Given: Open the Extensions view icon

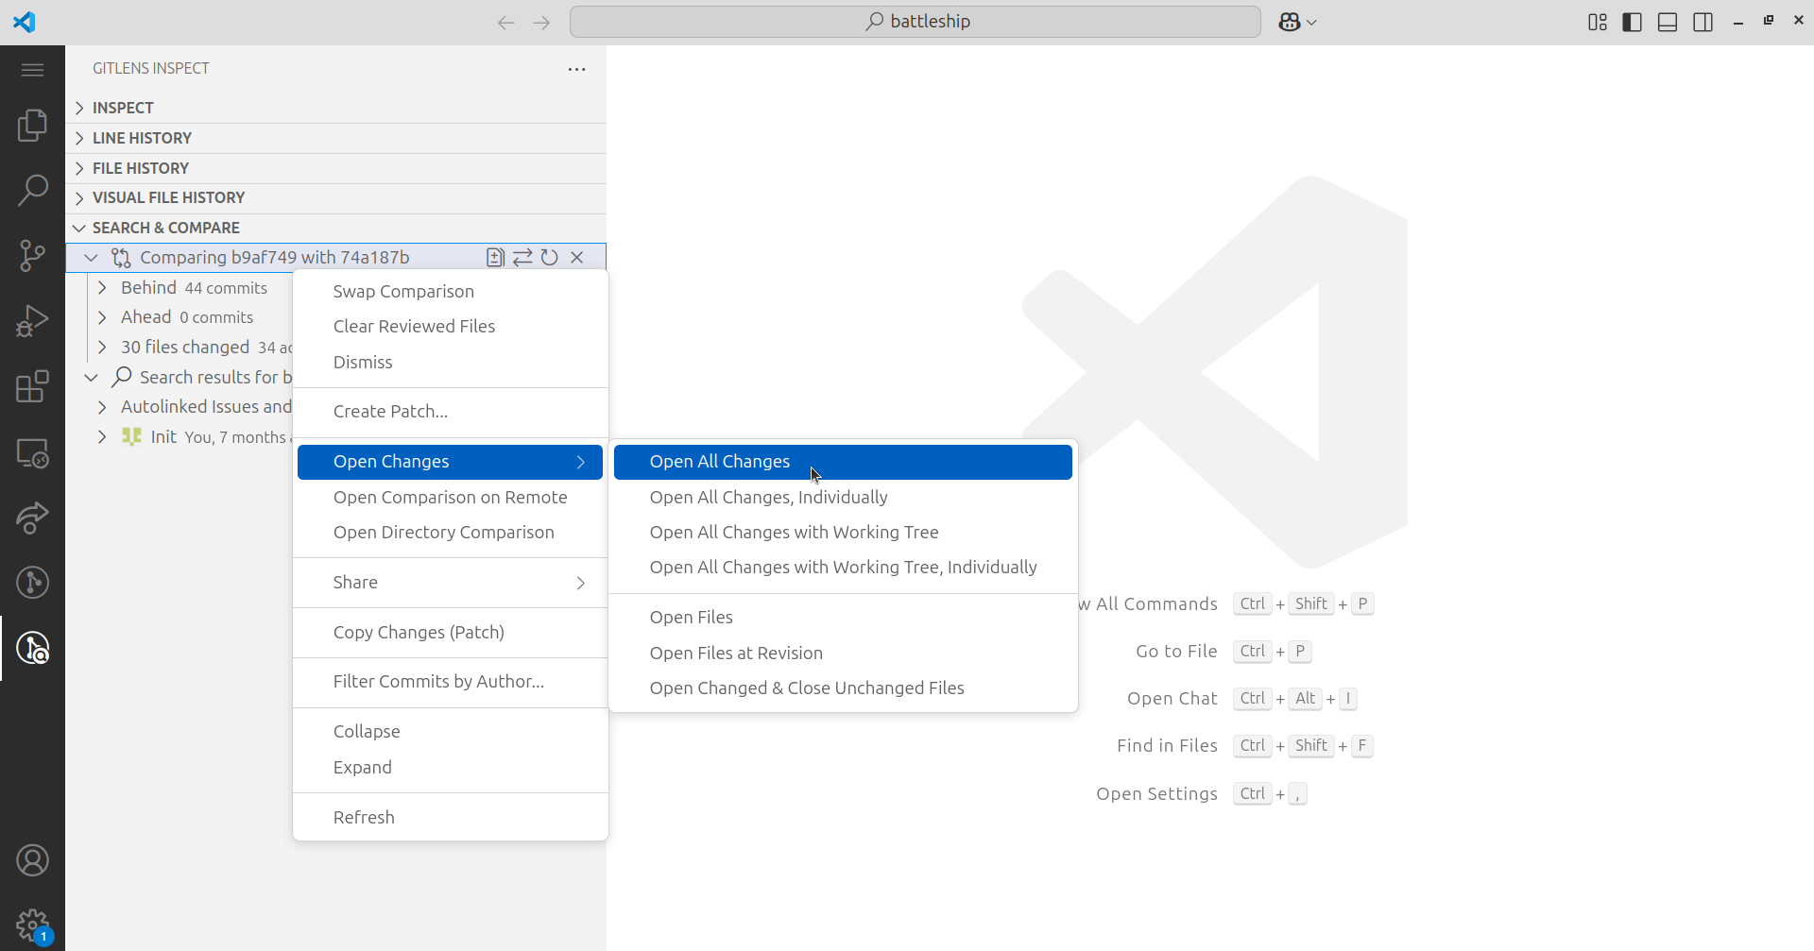Looking at the screenshot, I should coord(32,386).
